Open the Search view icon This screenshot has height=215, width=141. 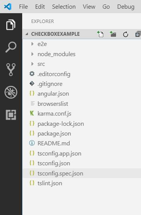(11, 47)
